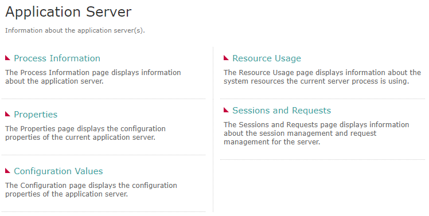Click red arrow icon beside Process Information
The height and width of the screenshot is (216, 429).
coord(7,58)
